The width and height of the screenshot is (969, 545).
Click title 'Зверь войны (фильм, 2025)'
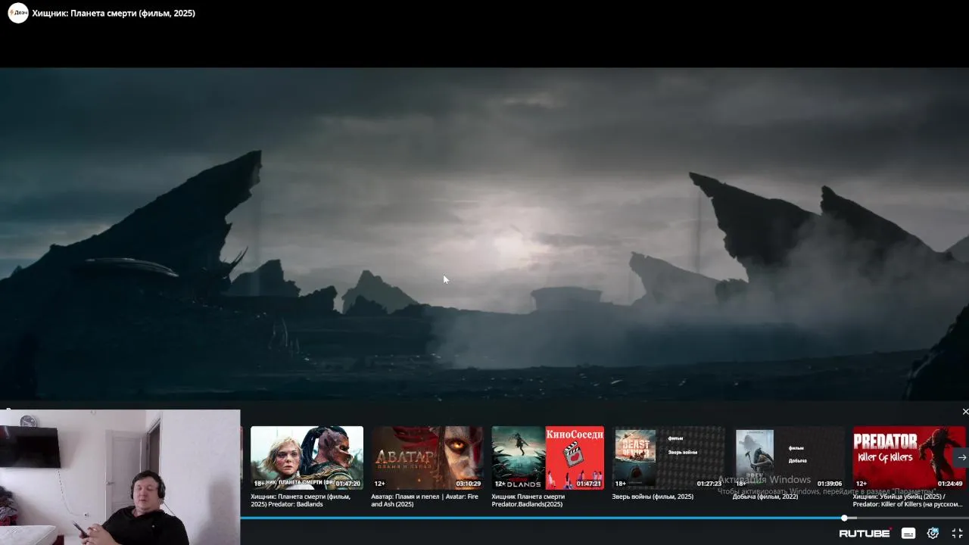(x=653, y=497)
